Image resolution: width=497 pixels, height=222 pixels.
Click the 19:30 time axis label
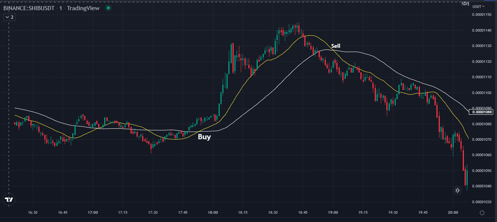click(393, 213)
